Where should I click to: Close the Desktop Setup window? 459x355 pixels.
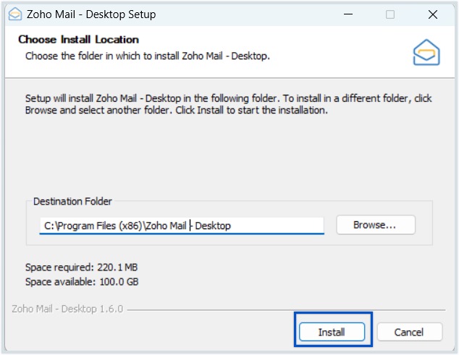click(x=433, y=14)
